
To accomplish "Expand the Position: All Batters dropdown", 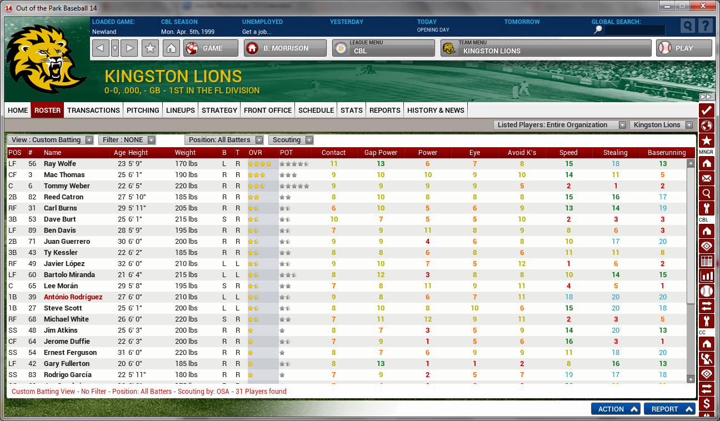I will 225,140.
